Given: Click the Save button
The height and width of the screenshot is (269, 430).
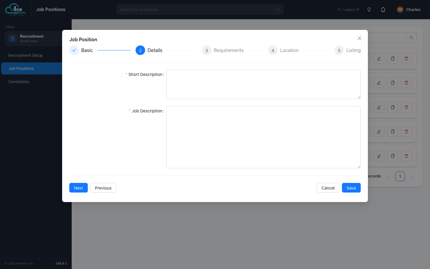Looking at the screenshot, I should click(351, 188).
